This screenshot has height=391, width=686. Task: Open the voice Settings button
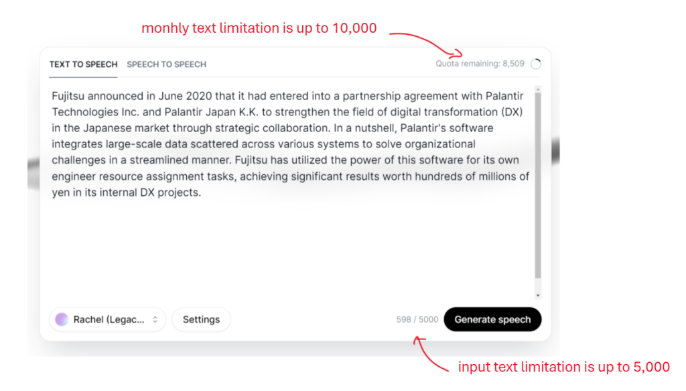pyautogui.click(x=201, y=320)
